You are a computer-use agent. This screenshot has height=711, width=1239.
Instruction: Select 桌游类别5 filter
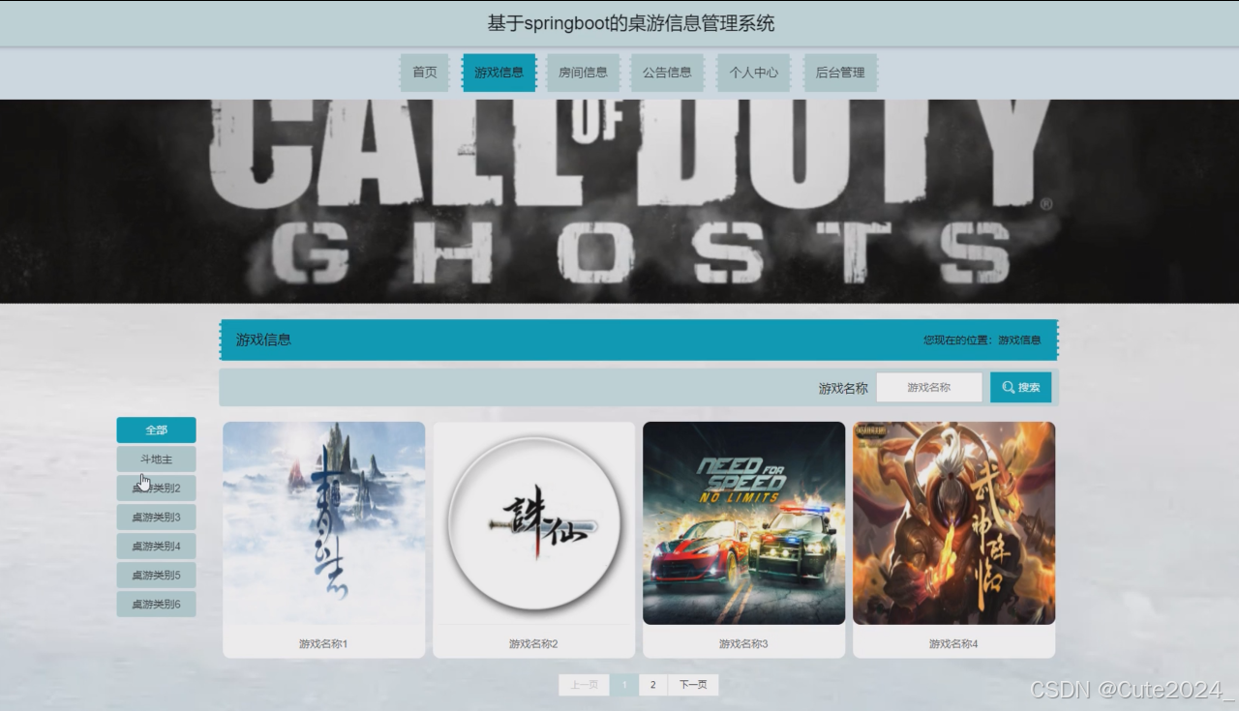tap(156, 575)
